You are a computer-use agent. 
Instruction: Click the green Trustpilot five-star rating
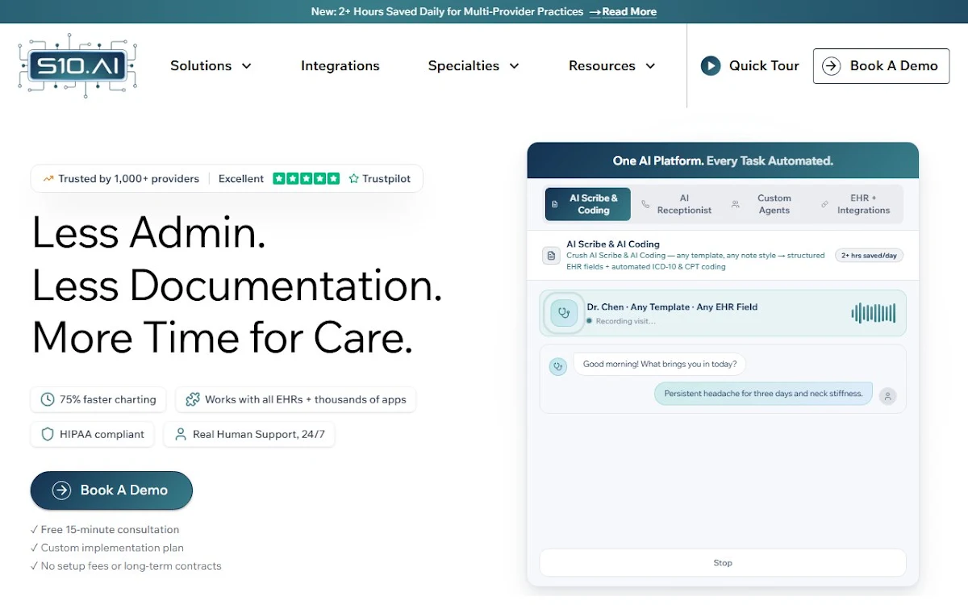[x=306, y=179]
